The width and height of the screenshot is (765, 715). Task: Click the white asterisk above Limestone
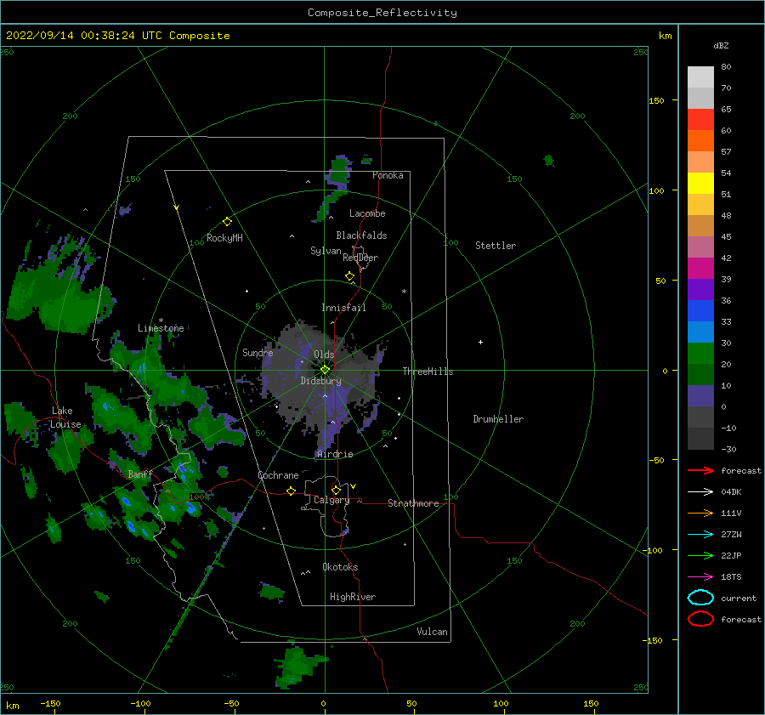click(x=161, y=321)
